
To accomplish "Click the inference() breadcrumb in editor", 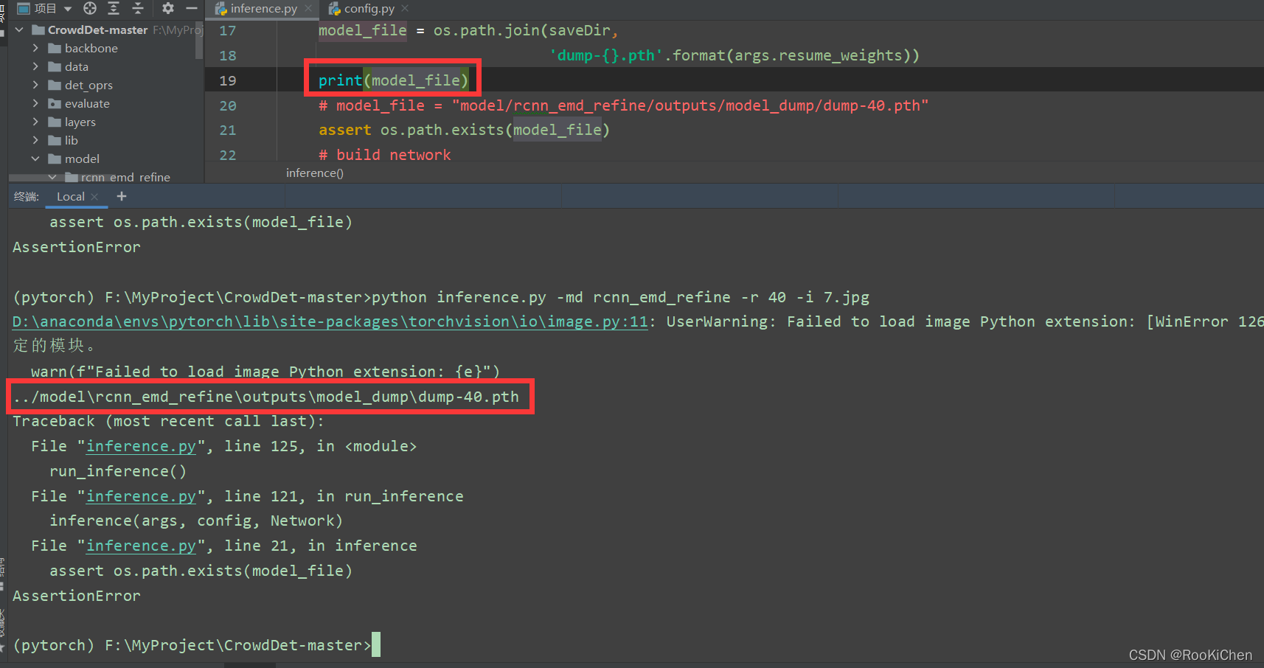I will point(315,173).
